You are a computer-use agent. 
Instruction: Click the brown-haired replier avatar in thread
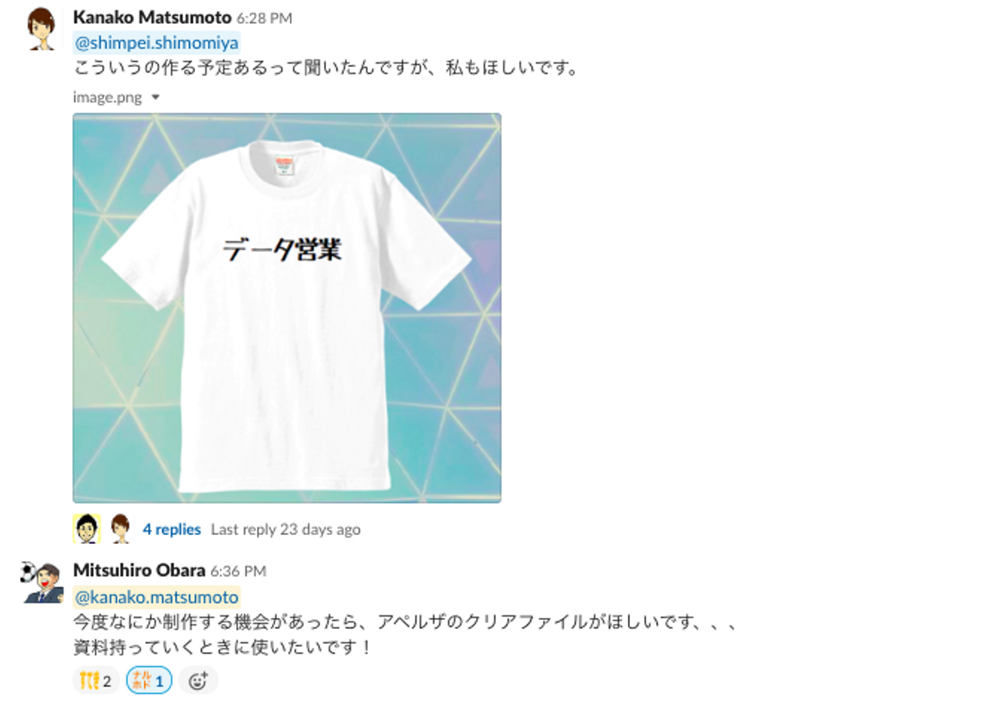(121, 528)
